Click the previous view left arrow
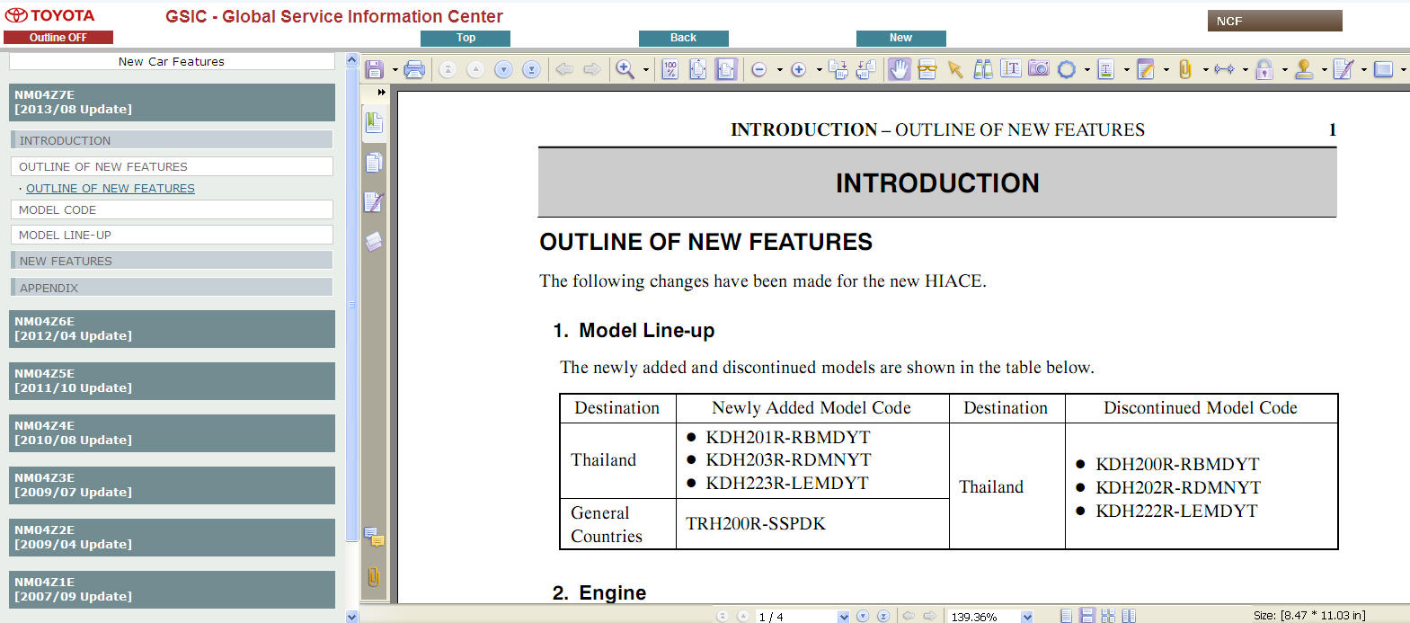 564,69
